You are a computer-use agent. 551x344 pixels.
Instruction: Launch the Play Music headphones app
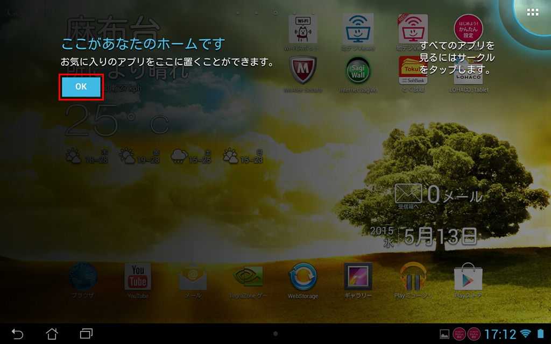click(x=413, y=277)
